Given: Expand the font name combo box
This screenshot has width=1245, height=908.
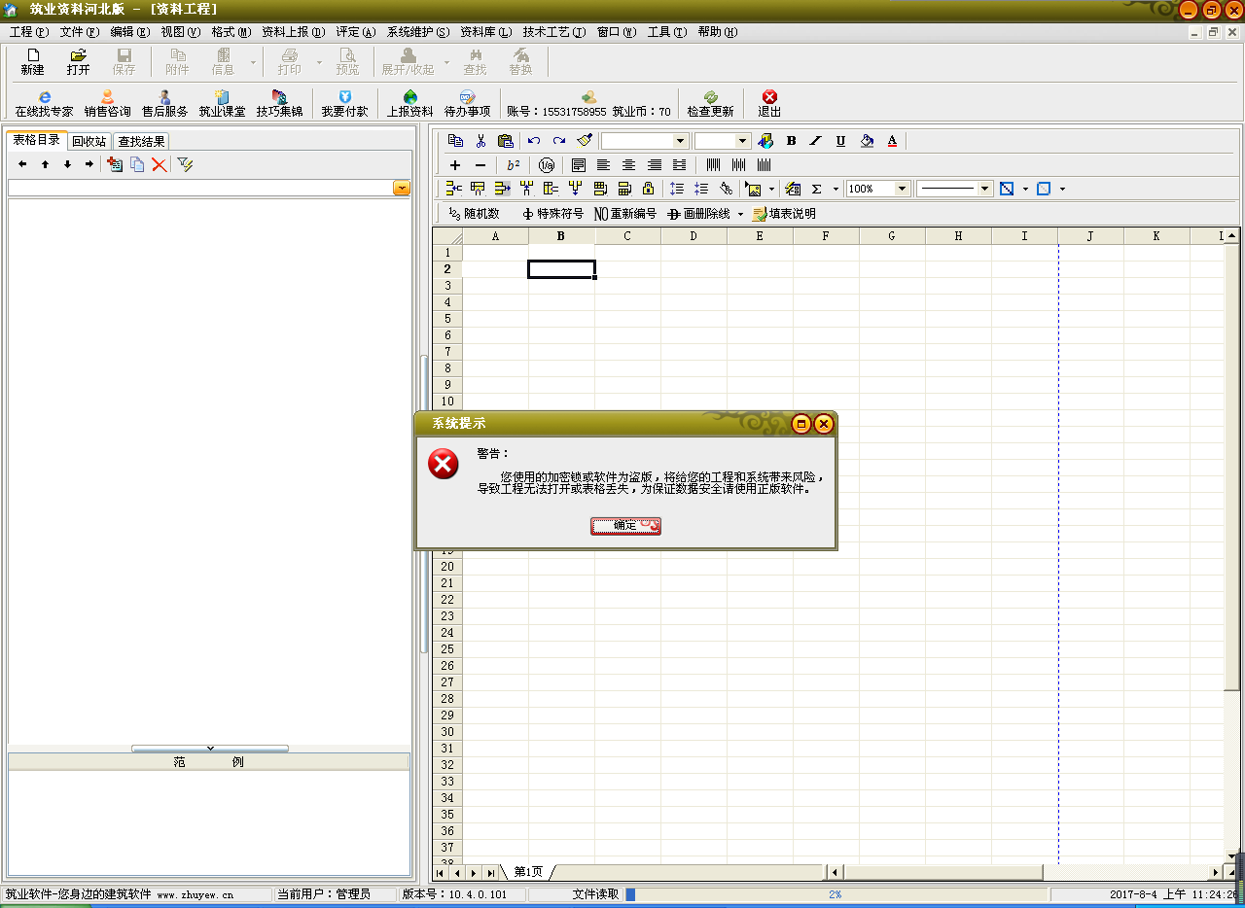Looking at the screenshot, I should click(x=680, y=141).
